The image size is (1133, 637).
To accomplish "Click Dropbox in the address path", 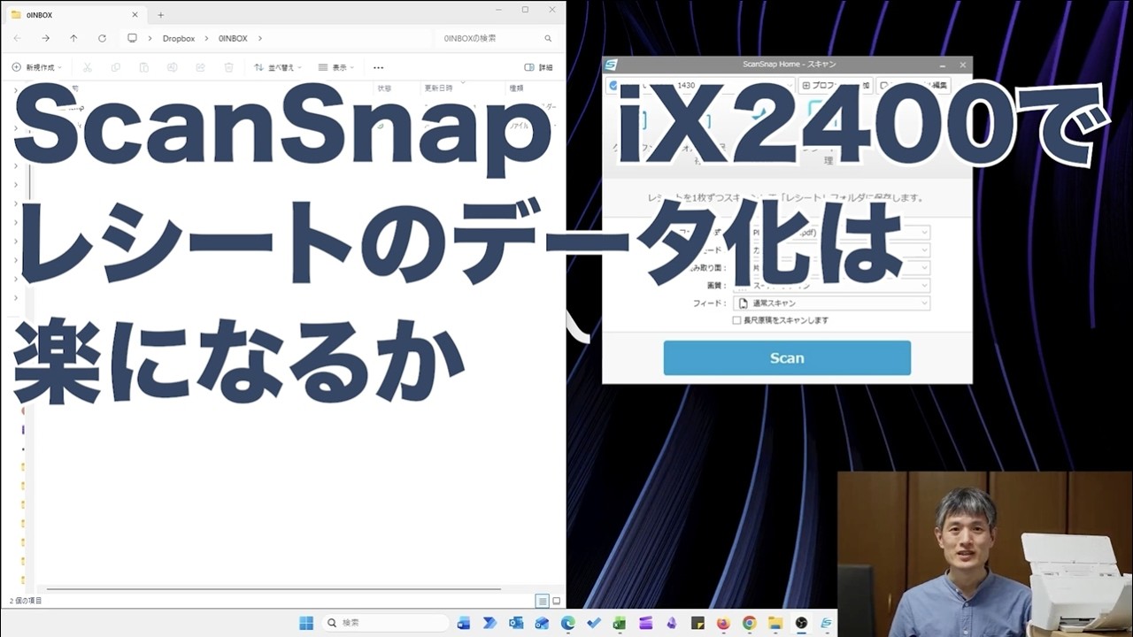I will pos(178,38).
